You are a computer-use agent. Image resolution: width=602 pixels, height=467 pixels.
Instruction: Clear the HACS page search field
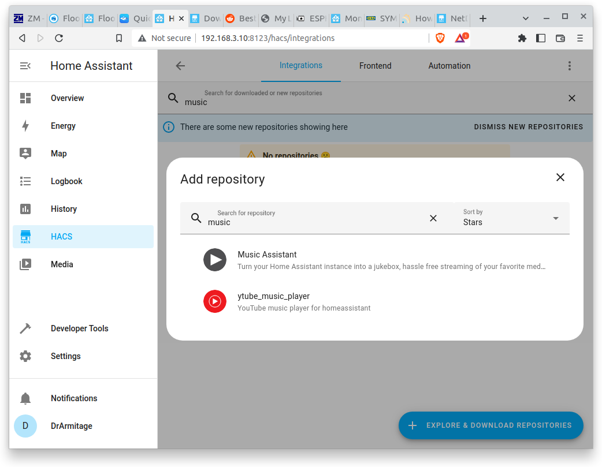click(x=572, y=98)
